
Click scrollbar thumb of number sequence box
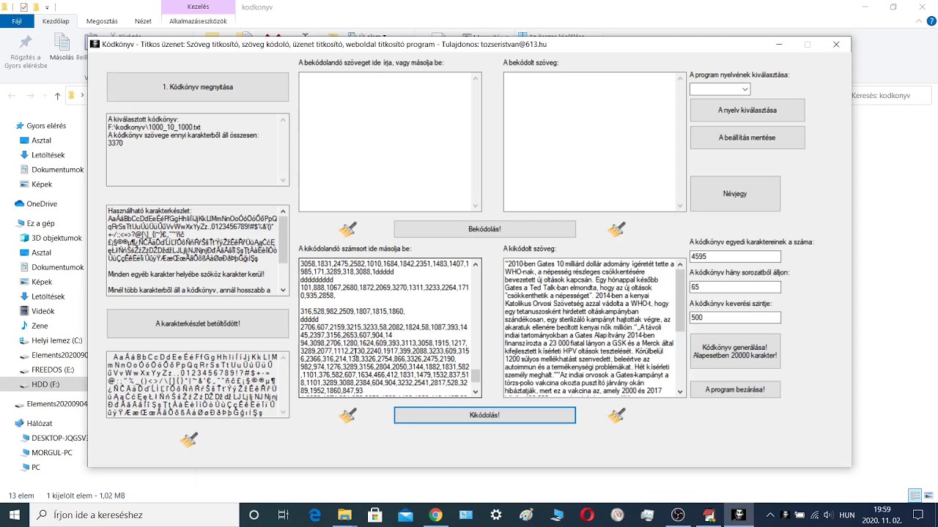coord(476,376)
